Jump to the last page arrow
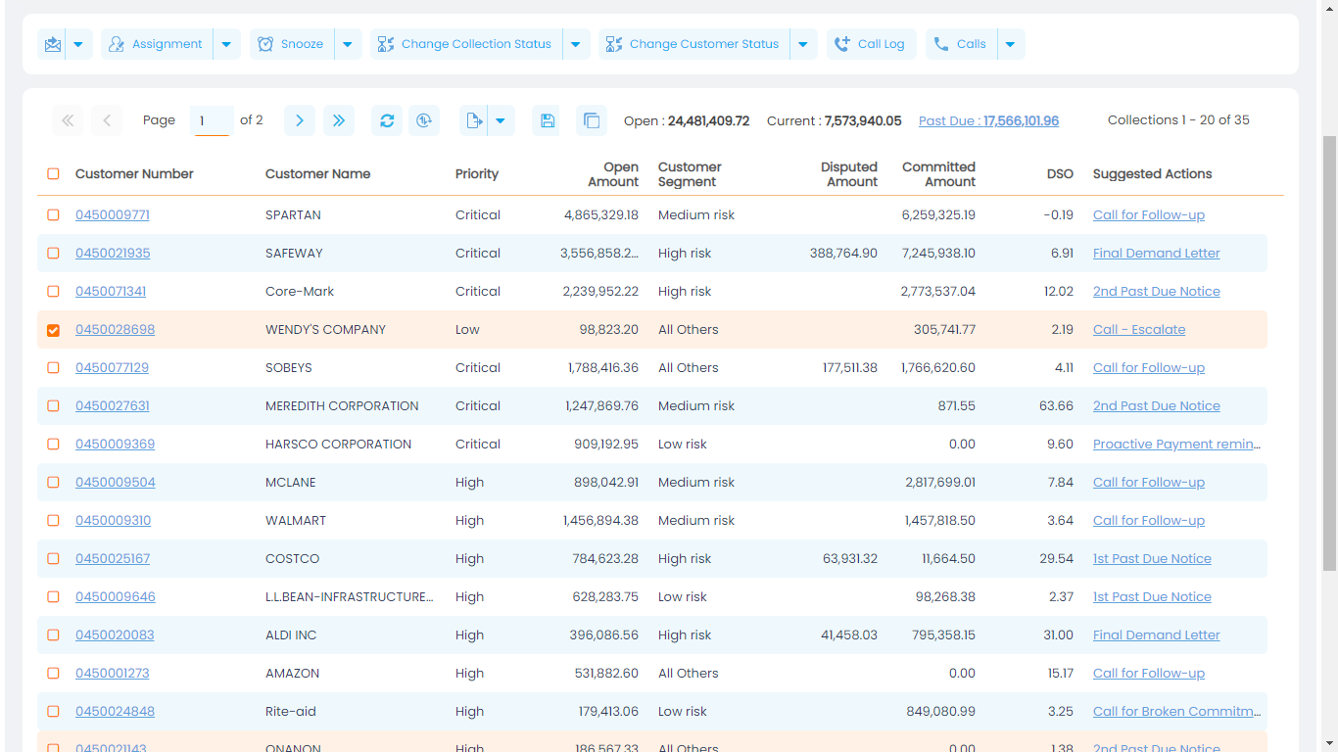Screen dimensions: 1338x752 tap(338, 120)
